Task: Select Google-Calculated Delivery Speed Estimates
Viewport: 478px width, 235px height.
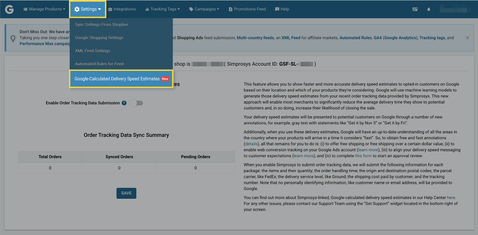Action: pos(121,79)
